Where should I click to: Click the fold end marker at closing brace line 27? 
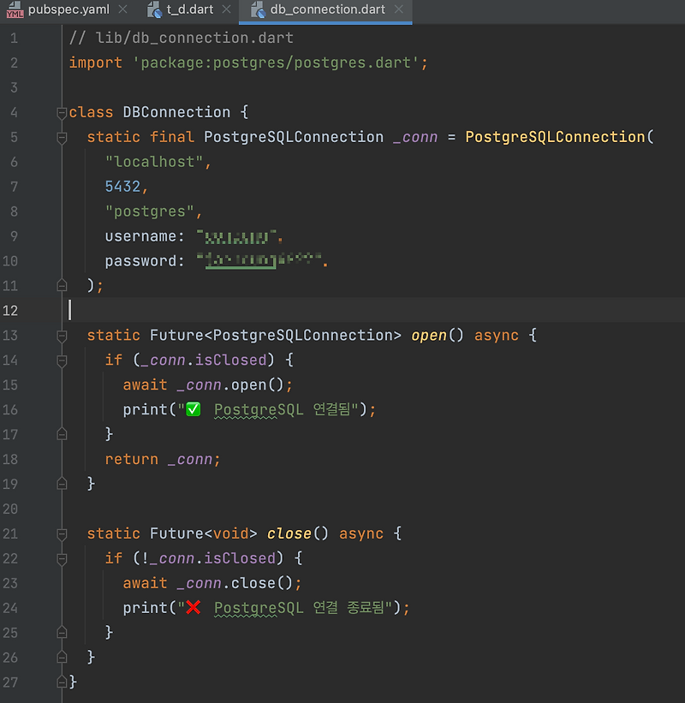click(61, 681)
